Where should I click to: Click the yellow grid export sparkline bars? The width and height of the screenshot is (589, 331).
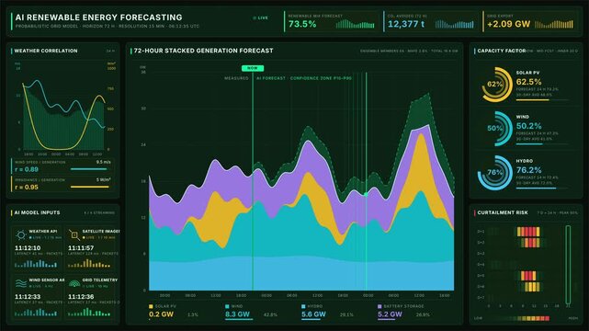point(554,25)
